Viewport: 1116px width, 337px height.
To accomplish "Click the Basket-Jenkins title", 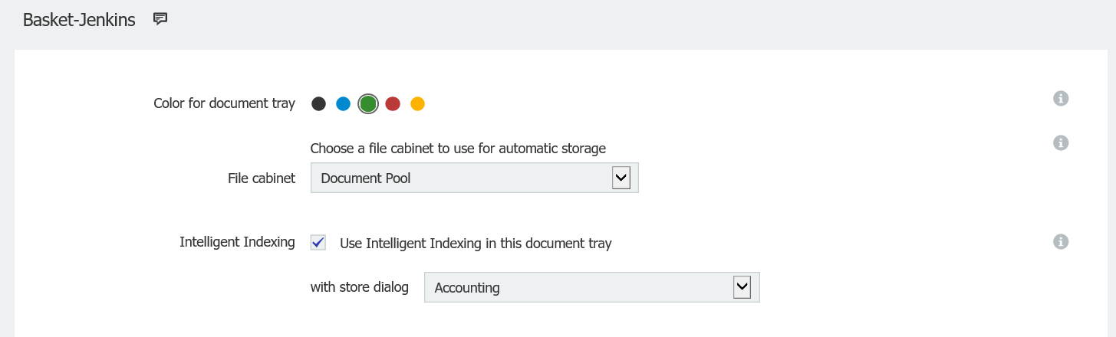I will click(x=79, y=20).
